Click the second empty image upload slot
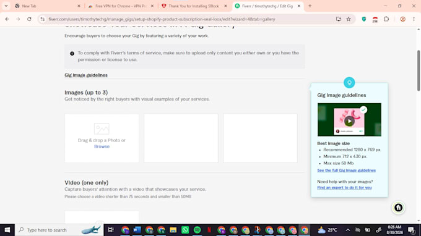 point(181,138)
